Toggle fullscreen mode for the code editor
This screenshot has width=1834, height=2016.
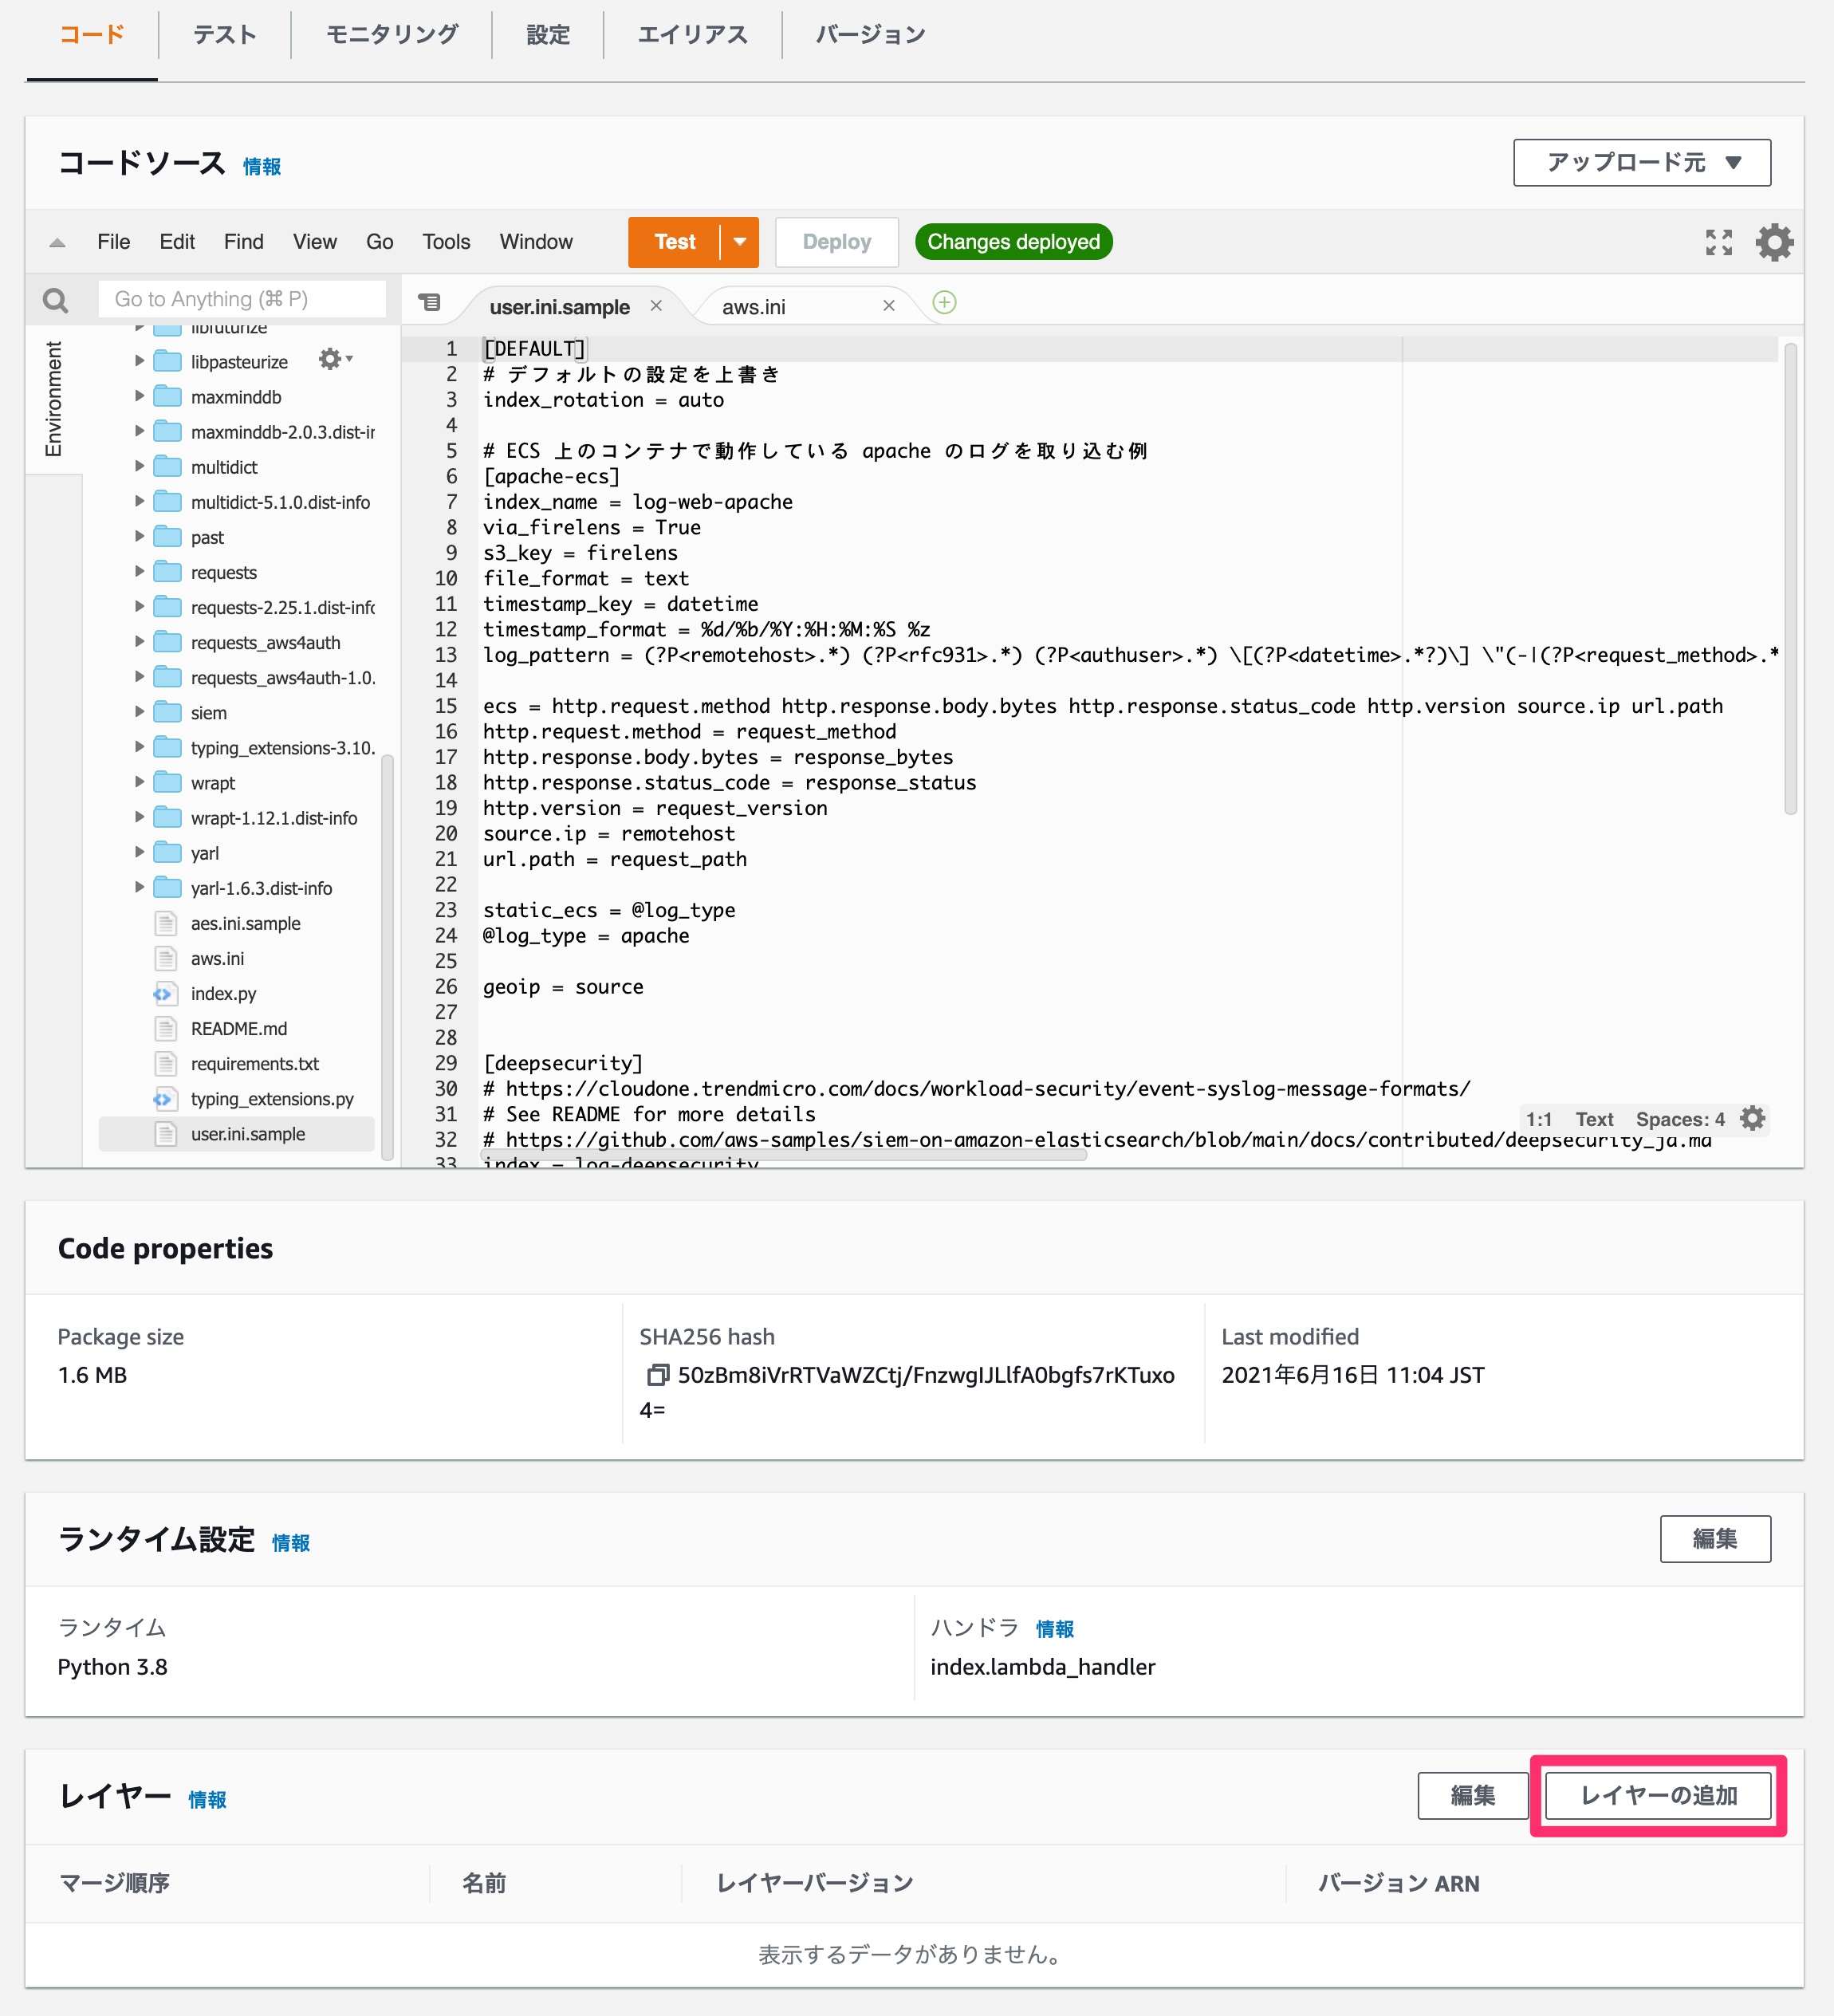point(1718,241)
